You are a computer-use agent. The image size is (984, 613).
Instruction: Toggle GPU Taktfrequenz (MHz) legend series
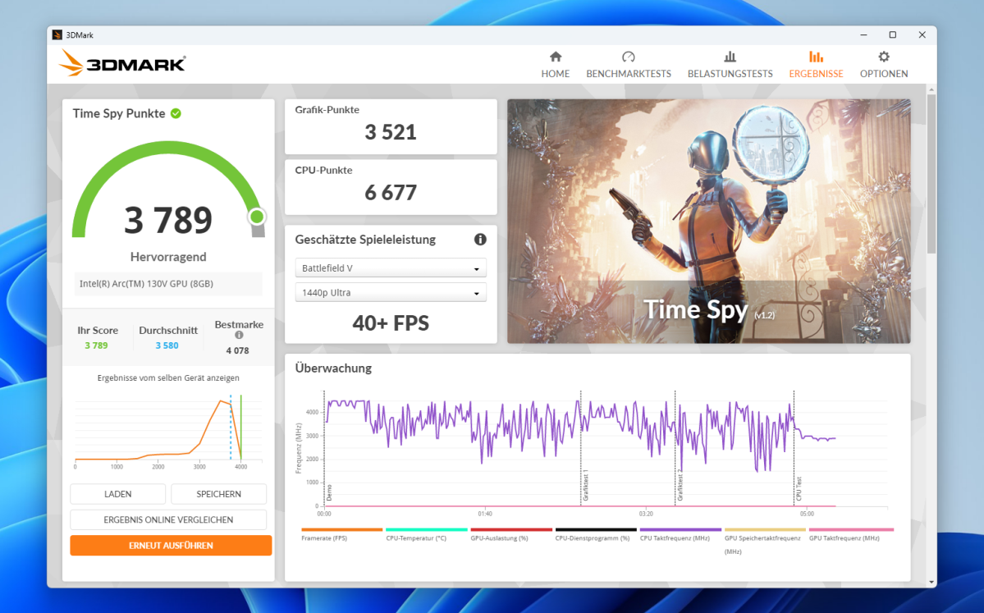[x=851, y=535]
